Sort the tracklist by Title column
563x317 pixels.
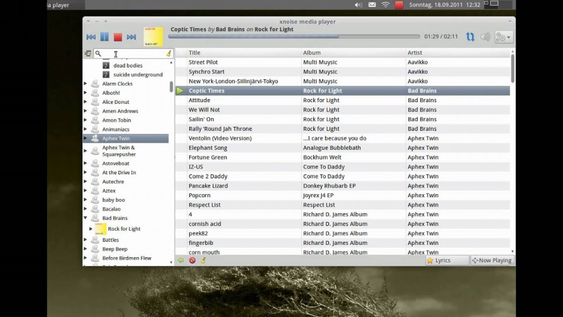click(x=244, y=52)
